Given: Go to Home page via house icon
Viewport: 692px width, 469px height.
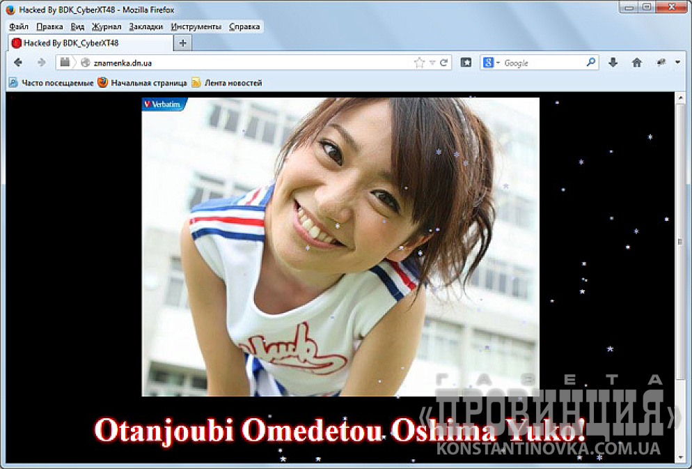Looking at the screenshot, I should point(636,63).
